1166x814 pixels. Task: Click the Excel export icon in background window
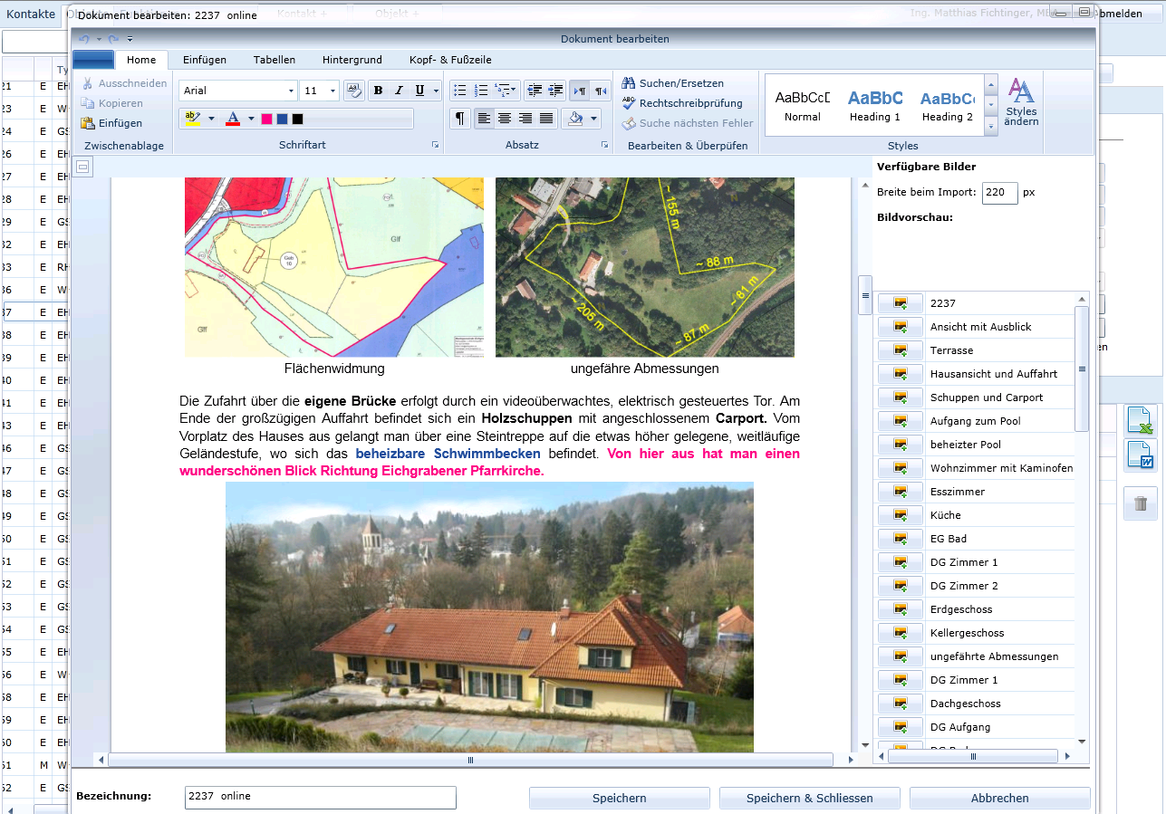pos(1141,420)
